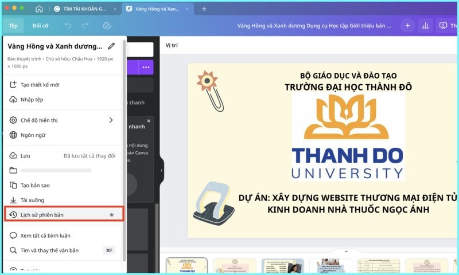This screenshot has height=275, width=459.
Task: Click the crown premium icon on version history
Action: [111, 215]
